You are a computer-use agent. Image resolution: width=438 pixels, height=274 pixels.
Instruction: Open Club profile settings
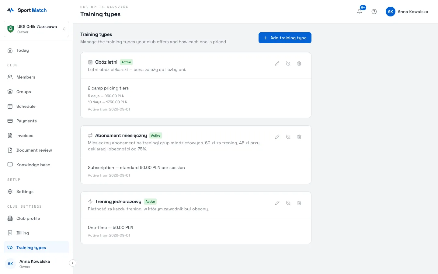click(x=36, y=218)
